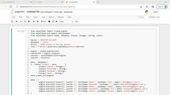Screen dimensions: 170x95
Task: Close the Untitled194 browser tab
Action: [x=94, y=2]
